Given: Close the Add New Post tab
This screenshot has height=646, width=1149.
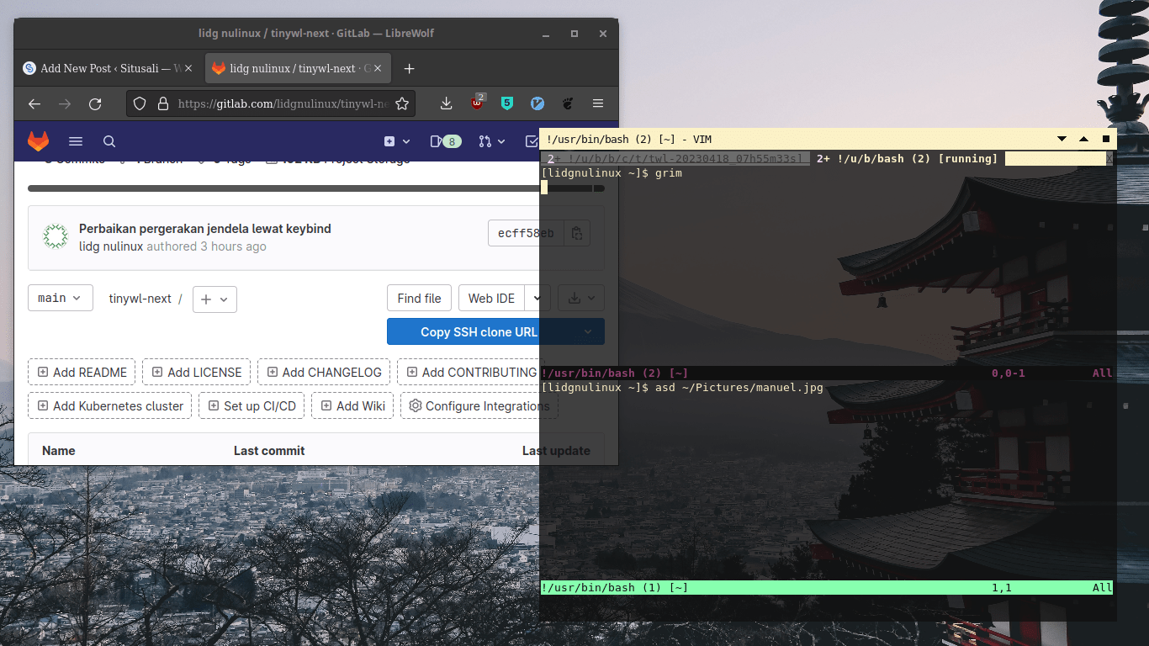Looking at the screenshot, I should pyautogui.click(x=188, y=68).
